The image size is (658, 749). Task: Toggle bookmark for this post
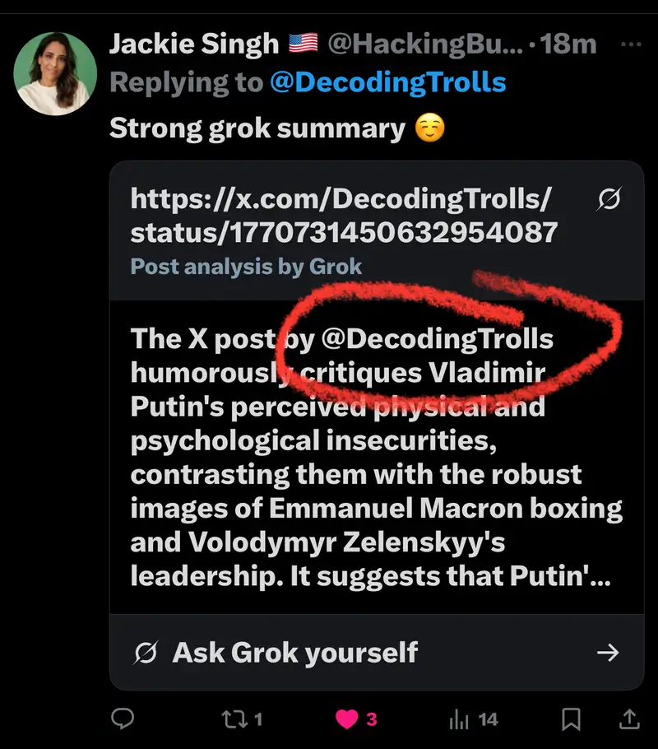pyautogui.click(x=570, y=719)
